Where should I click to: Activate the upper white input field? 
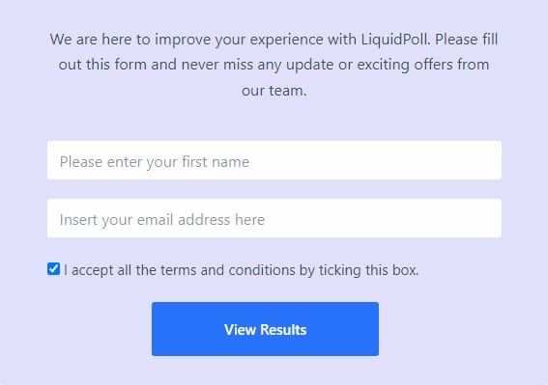[274, 160]
